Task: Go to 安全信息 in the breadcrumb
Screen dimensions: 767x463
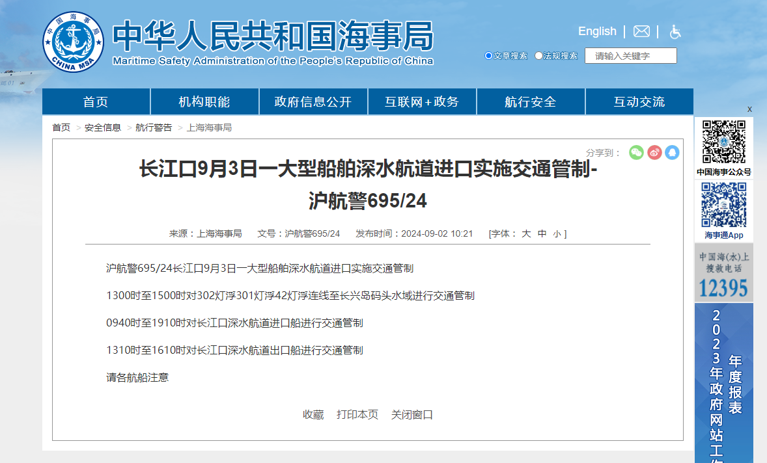Action: (103, 127)
